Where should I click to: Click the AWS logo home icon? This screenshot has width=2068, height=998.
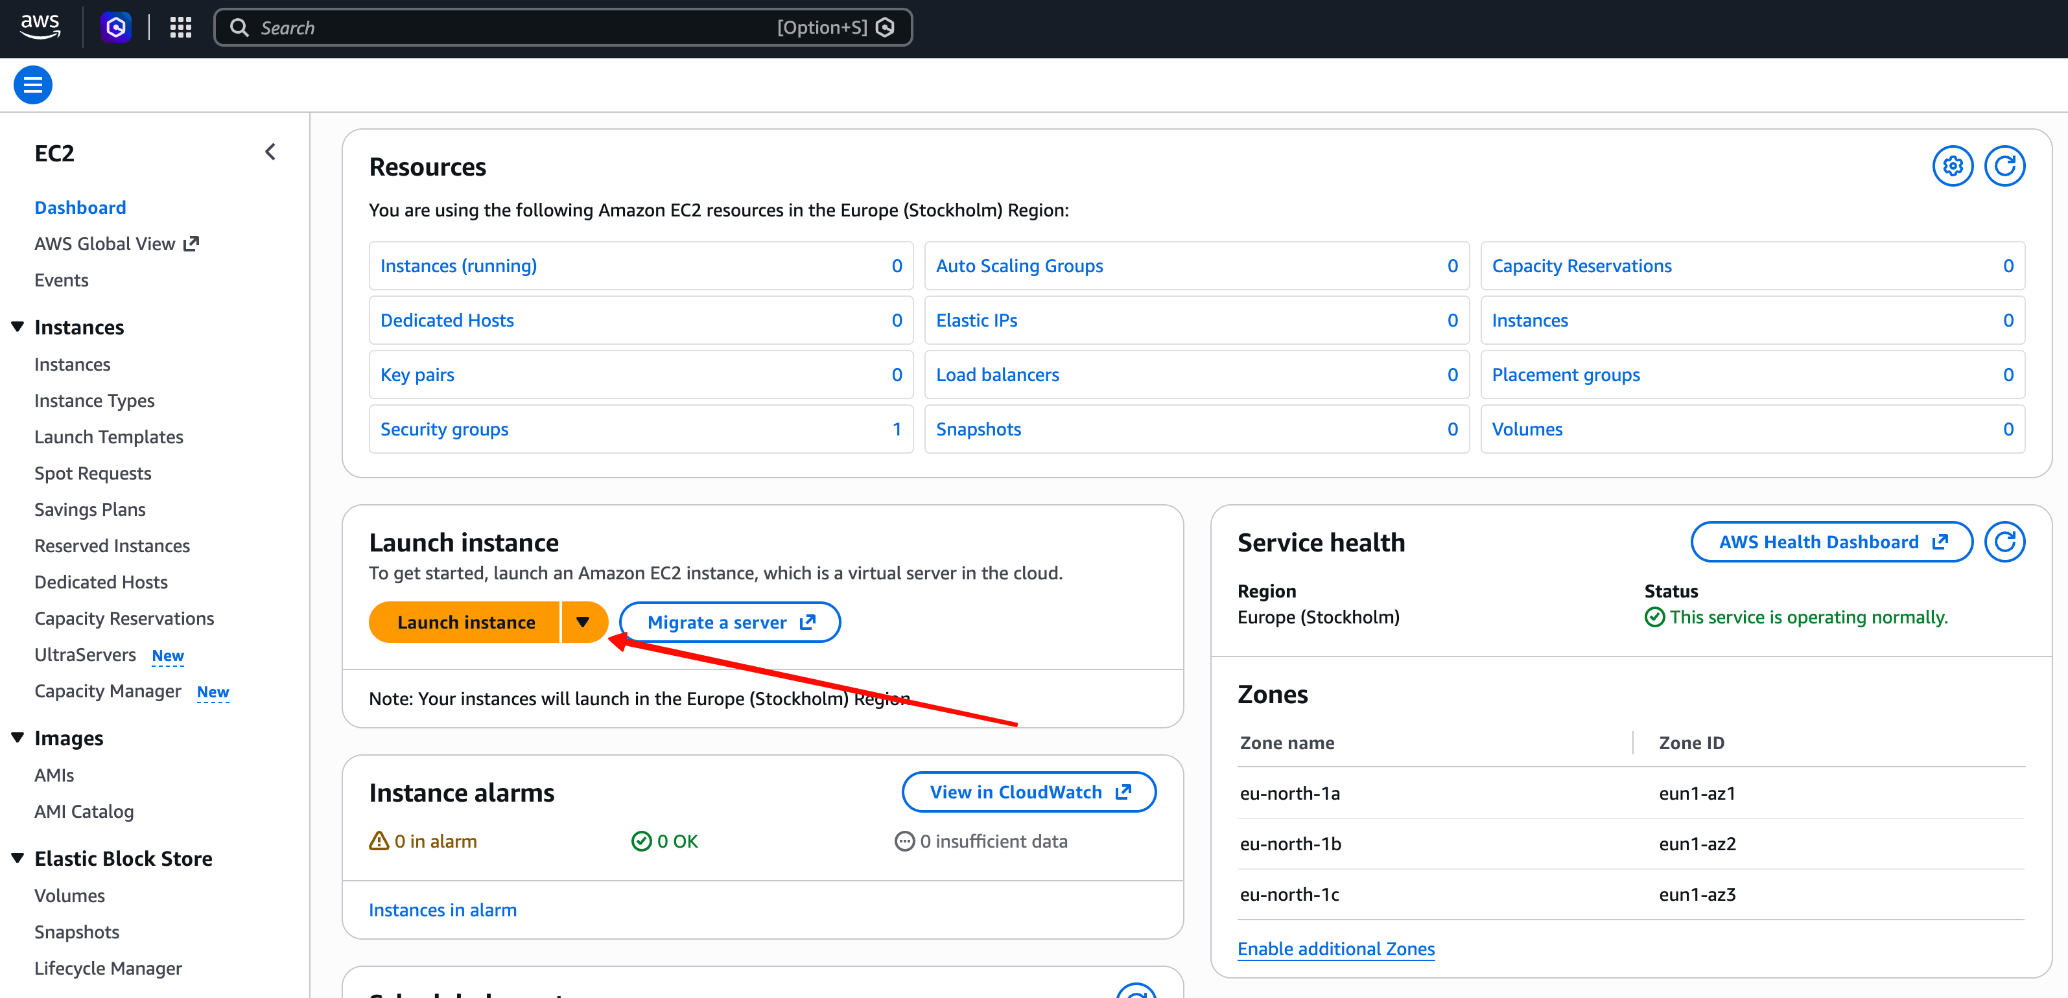tap(40, 27)
